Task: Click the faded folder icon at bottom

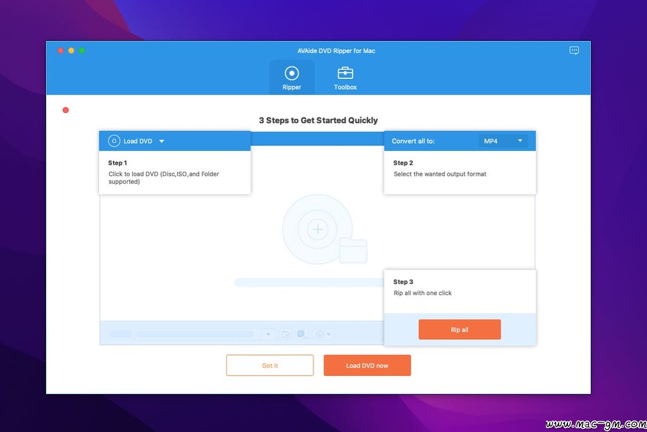Action: (286, 334)
